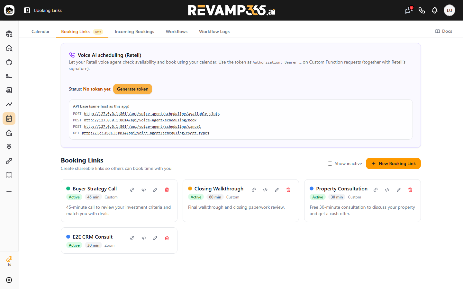The height and width of the screenshot is (289, 463).
Task: Click the scheduling/book API URL
Action: 140,120
